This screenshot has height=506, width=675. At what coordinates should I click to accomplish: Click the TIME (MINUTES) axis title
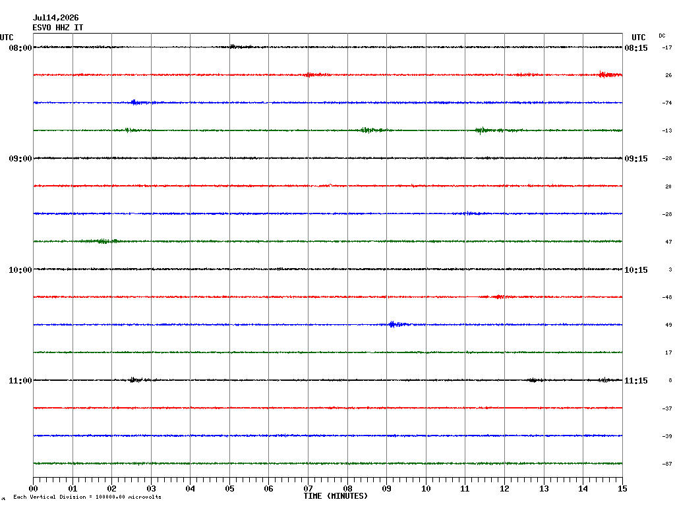tap(336, 496)
